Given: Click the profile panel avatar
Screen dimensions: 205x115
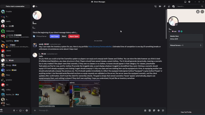Looking at the screenshot, I should (x=173, y=21).
